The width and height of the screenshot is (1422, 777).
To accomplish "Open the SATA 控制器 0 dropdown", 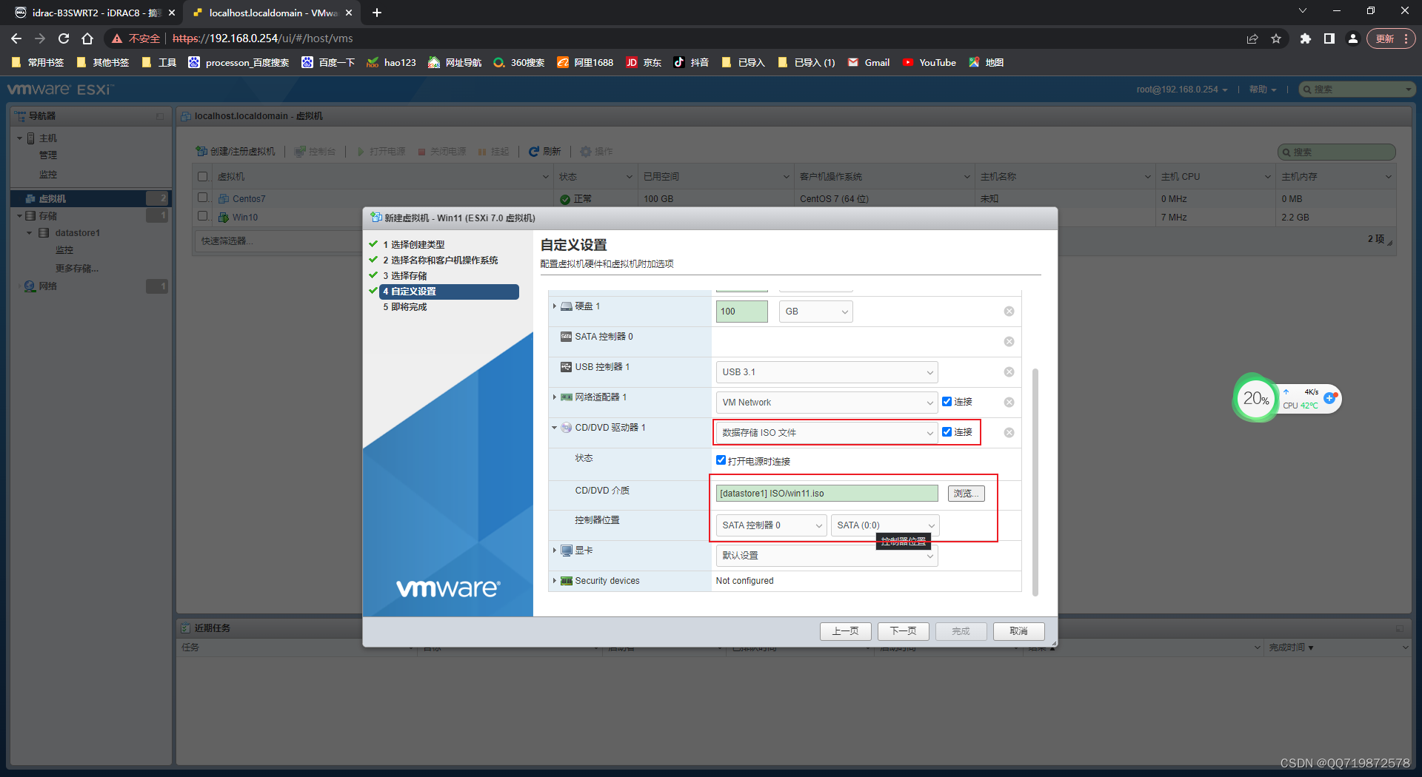I will (x=772, y=525).
